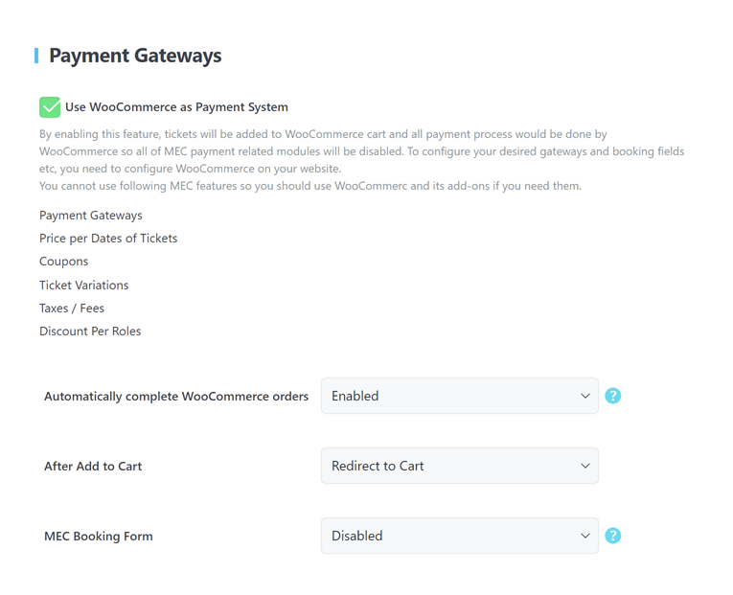Click the Ticket Variations list item
The height and width of the screenshot is (595, 733).
point(83,286)
